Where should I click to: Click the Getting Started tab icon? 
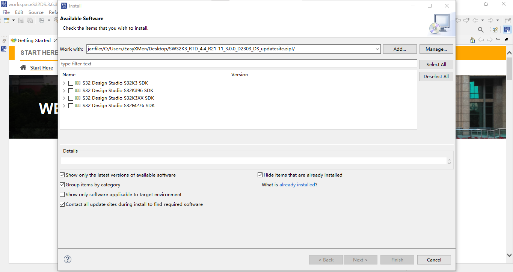14,41
